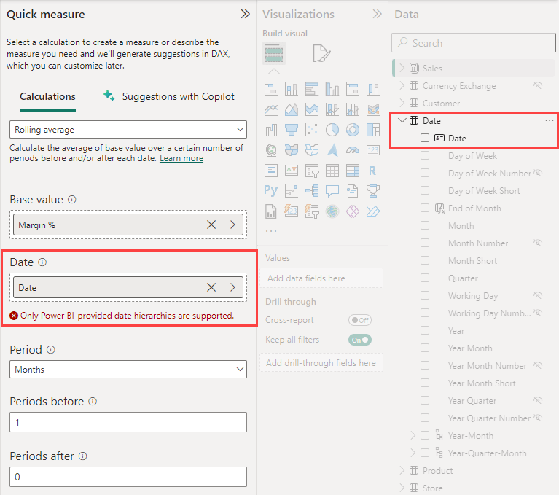Switch to the Calculations tab

(47, 96)
